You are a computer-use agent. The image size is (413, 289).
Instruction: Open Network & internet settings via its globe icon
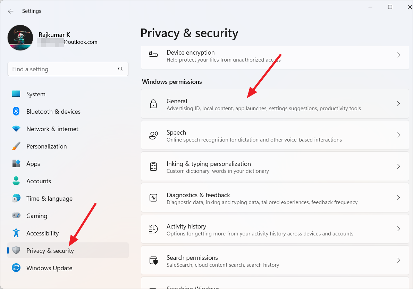click(16, 129)
